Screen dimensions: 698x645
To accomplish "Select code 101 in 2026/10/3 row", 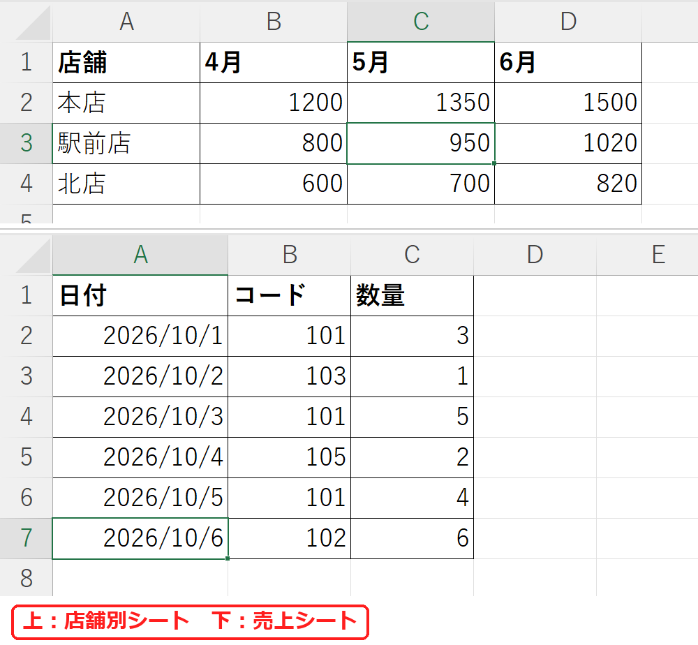I will (x=290, y=417).
